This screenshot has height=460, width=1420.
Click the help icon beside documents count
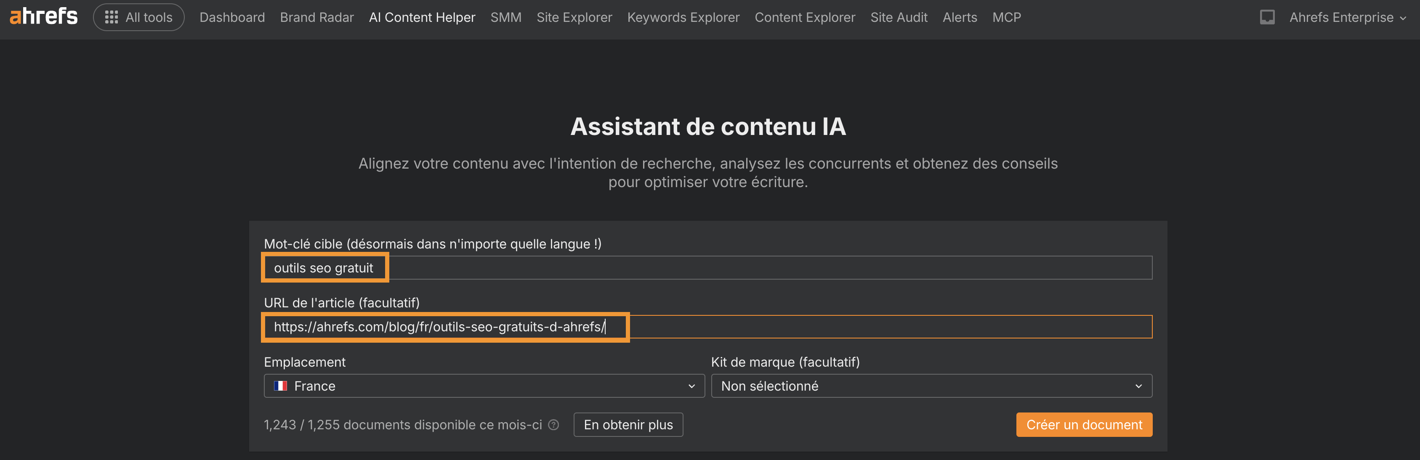tap(553, 425)
